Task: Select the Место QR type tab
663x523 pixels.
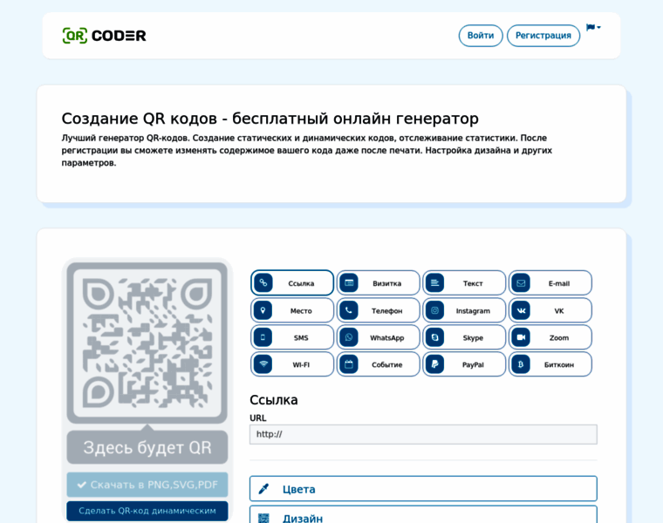Action: [x=292, y=310]
